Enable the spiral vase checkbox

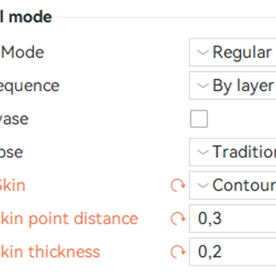[x=199, y=119]
